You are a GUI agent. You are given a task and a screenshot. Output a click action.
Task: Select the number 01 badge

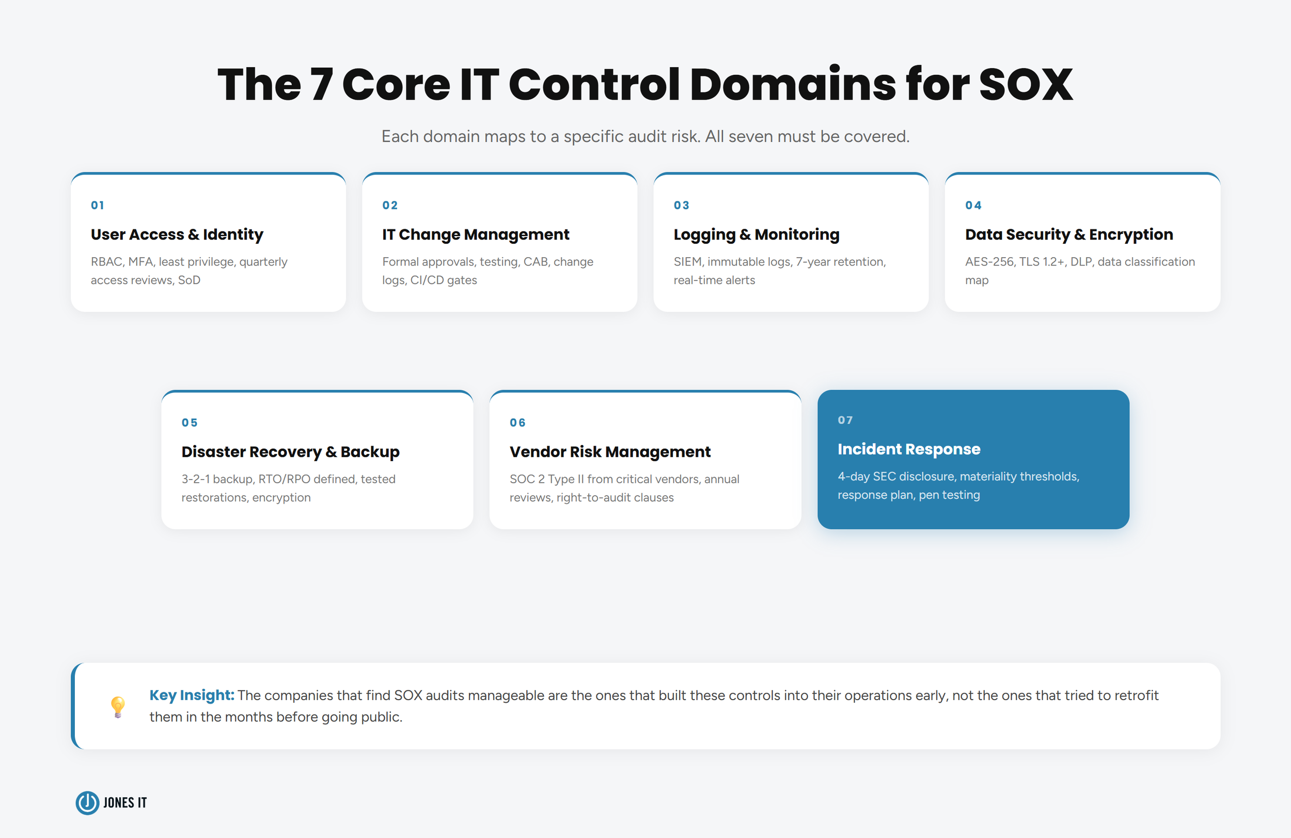tap(98, 205)
